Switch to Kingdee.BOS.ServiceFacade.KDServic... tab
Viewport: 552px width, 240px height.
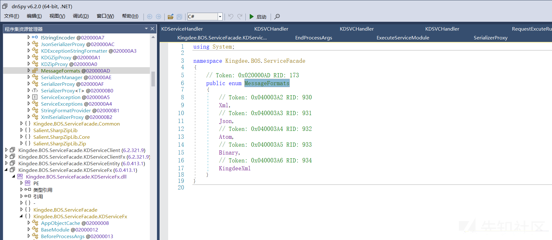[x=222, y=38]
